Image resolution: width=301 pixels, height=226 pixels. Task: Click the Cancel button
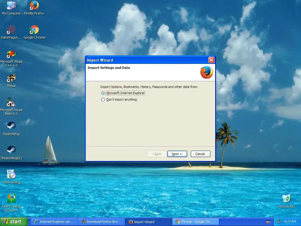[200, 154]
